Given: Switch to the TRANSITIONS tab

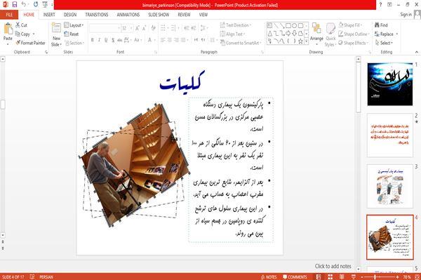Looking at the screenshot, I should 96,15.
